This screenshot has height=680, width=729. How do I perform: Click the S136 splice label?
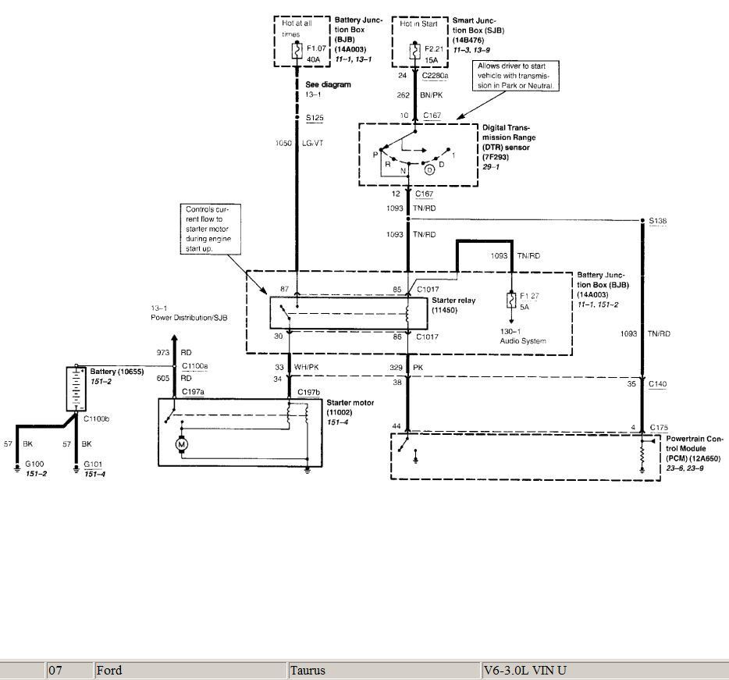pos(660,221)
